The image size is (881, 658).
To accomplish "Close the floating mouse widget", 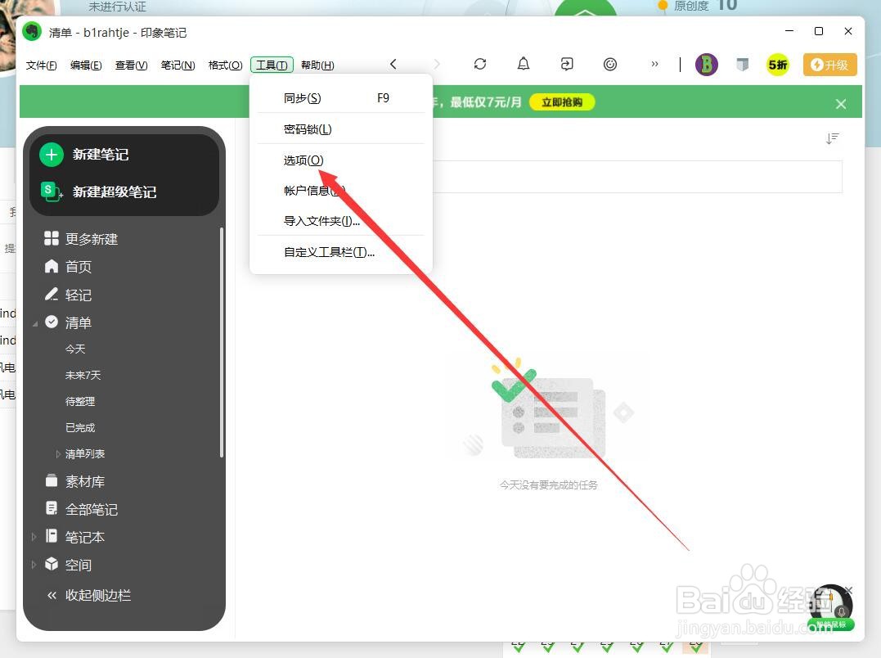I will pyautogui.click(x=848, y=590).
